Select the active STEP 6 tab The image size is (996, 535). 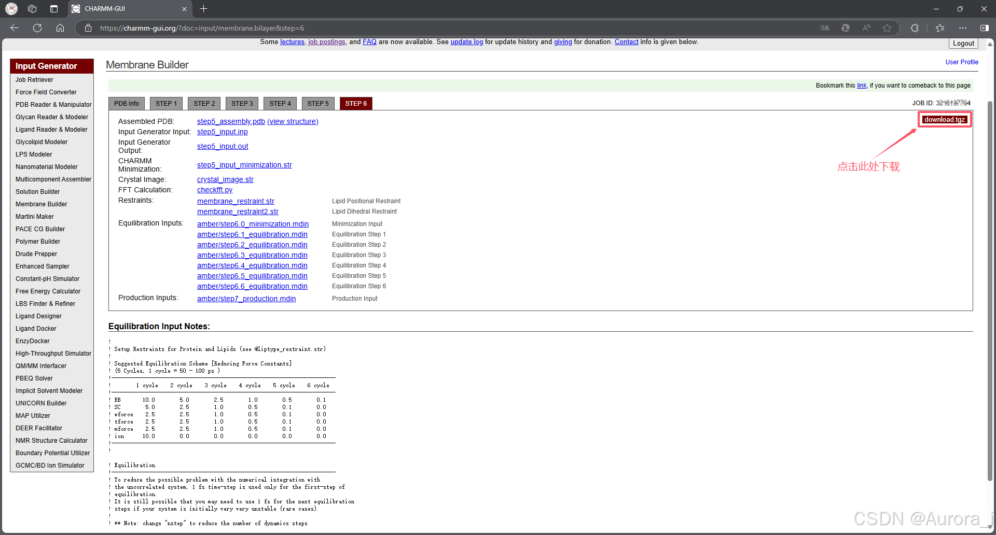[x=356, y=104]
